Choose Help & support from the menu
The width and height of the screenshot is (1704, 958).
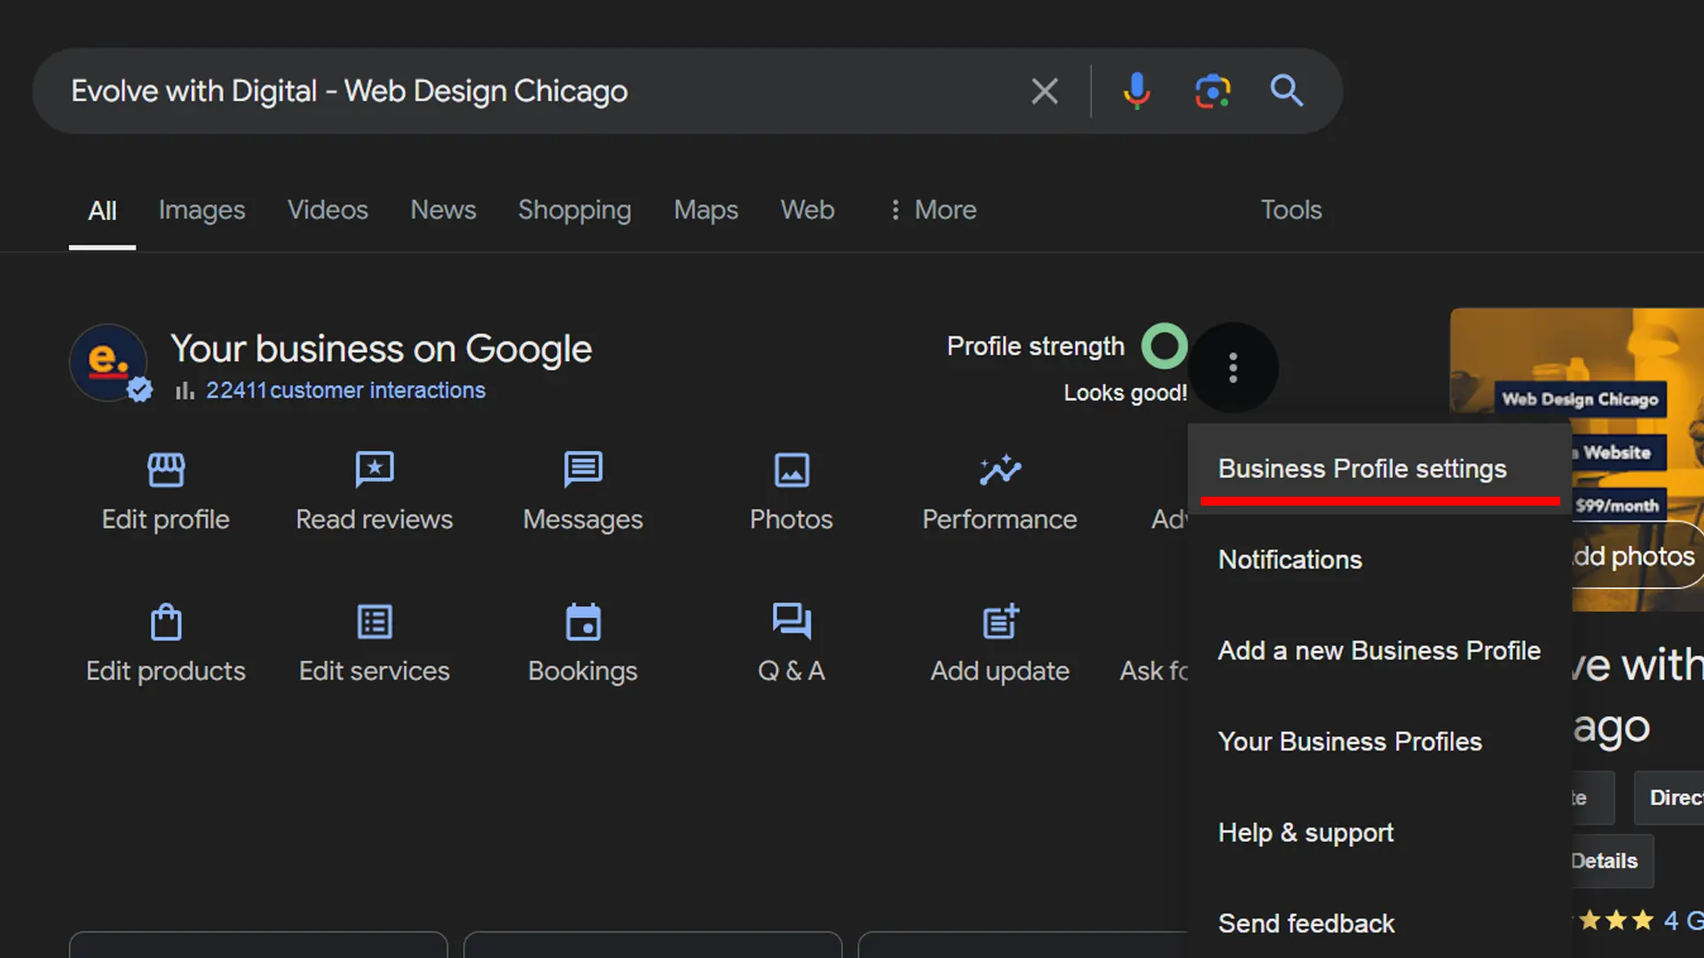pos(1380,833)
